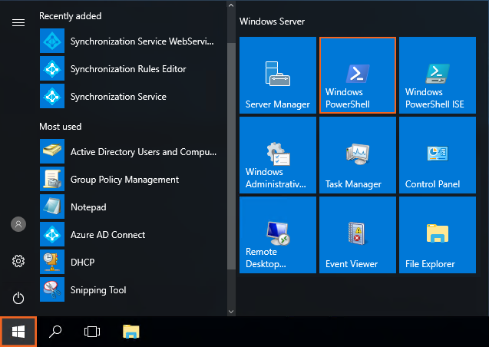The image size is (489, 347).
Task: Open Settings gear in Start sidebar
Action: 18,261
